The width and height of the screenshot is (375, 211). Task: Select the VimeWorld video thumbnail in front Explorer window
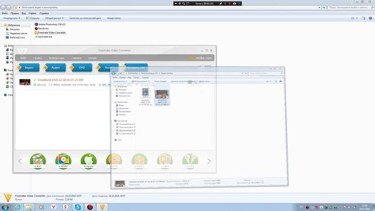pyautogui.click(x=162, y=94)
